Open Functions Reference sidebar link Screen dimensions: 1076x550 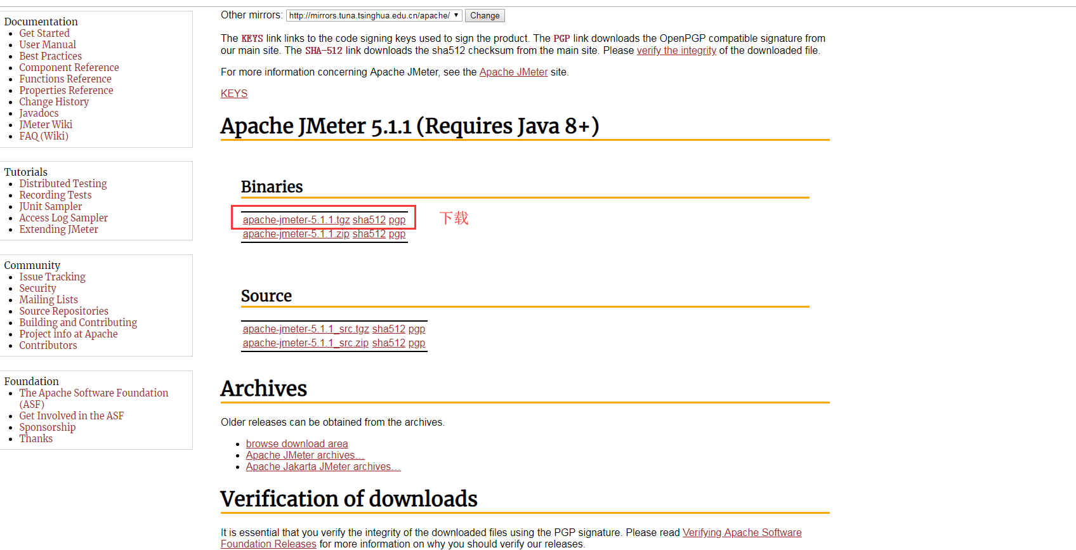[65, 79]
